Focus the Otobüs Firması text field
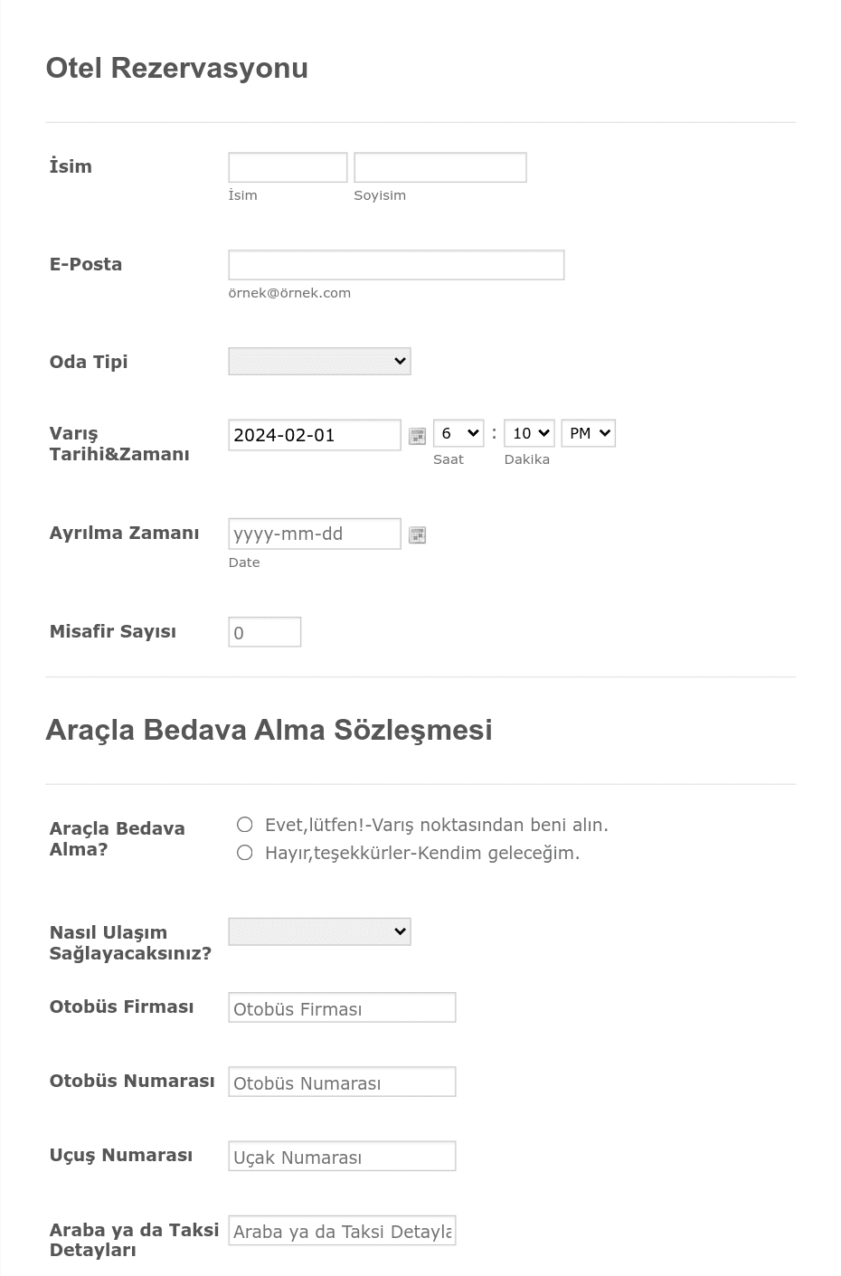 [x=342, y=1008]
